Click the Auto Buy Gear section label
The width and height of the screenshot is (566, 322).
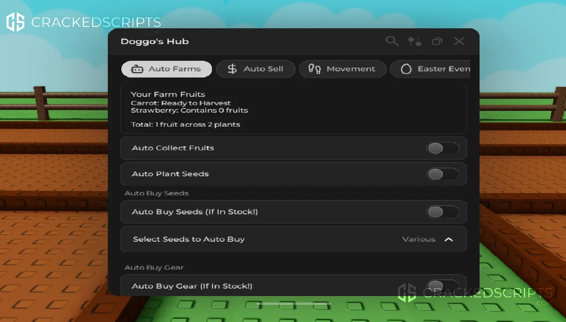coord(154,268)
